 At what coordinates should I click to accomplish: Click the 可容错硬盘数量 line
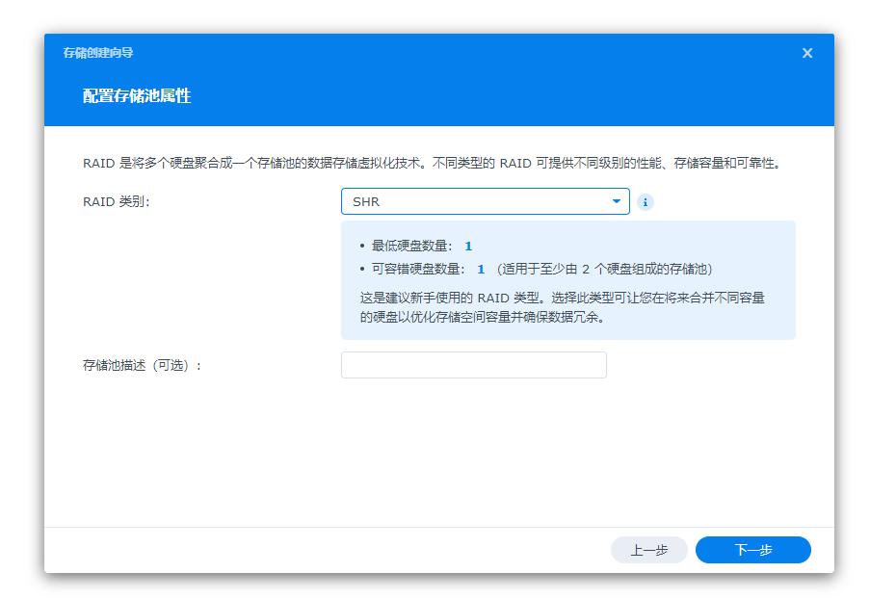coord(536,269)
